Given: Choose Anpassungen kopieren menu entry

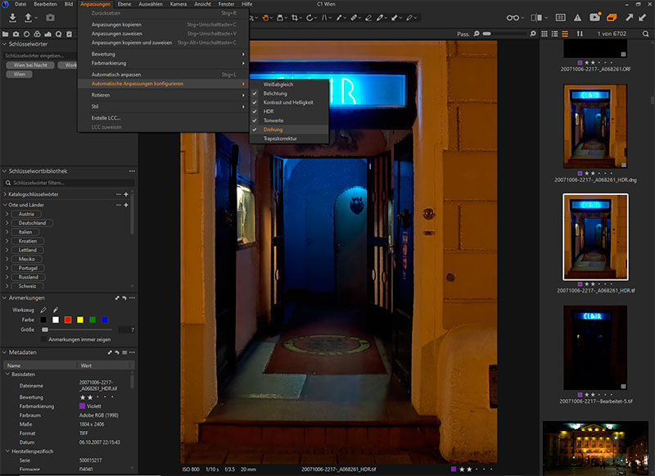Looking at the screenshot, I should point(163,25).
